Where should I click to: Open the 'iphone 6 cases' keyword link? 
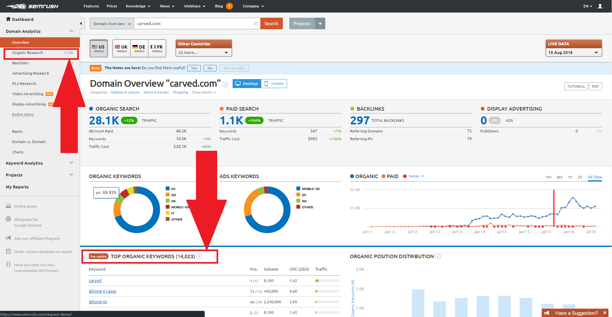pos(102,291)
